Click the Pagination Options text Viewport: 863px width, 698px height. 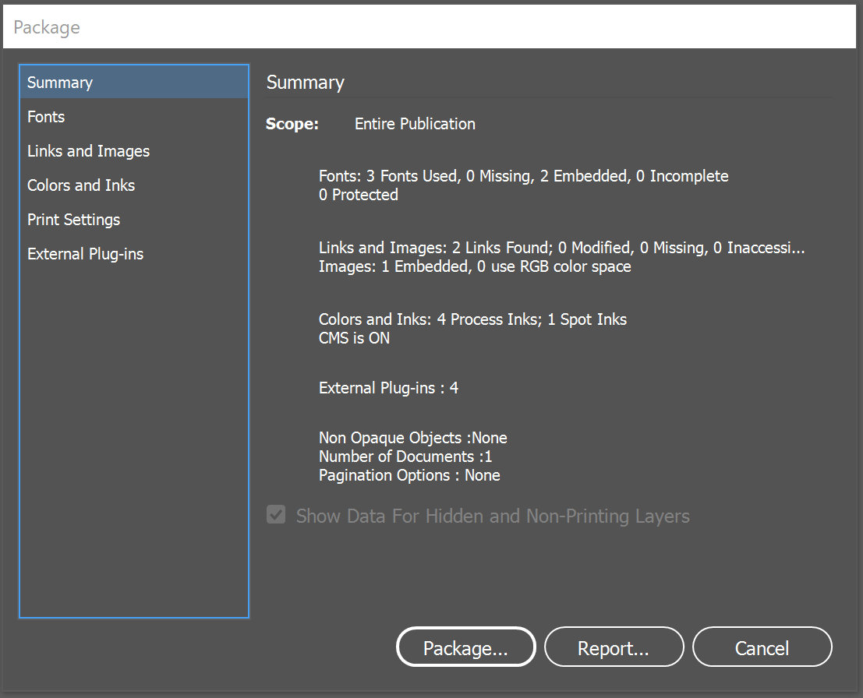click(409, 475)
